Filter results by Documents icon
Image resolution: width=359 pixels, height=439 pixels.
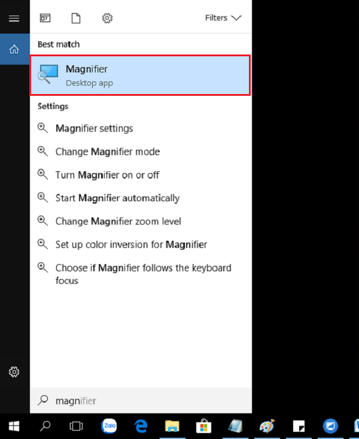click(x=76, y=18)
